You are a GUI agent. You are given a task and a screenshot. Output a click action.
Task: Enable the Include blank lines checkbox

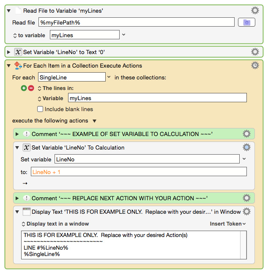40,109
